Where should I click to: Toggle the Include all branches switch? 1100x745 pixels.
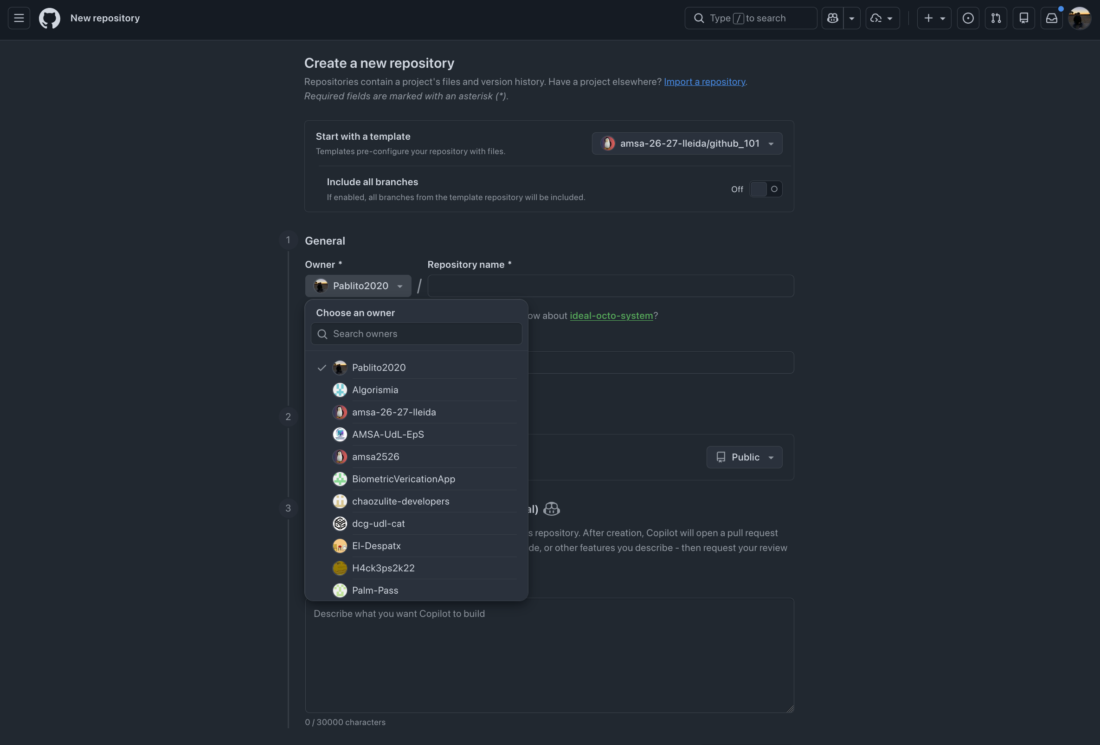[x=765, y=189]
